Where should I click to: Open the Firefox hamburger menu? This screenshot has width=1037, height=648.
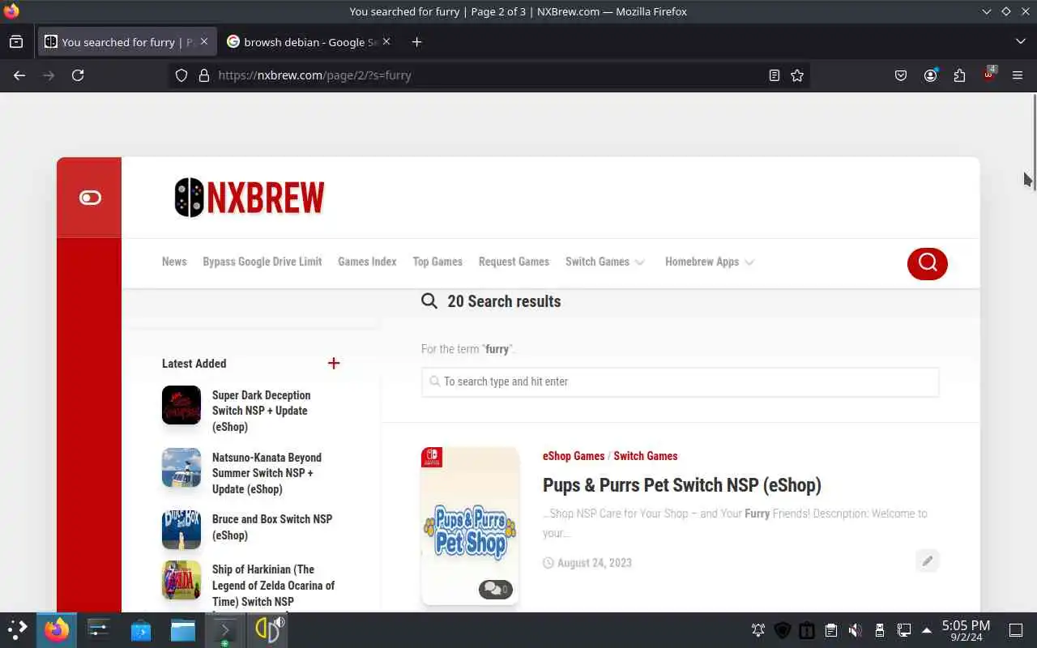(1018, 75)
